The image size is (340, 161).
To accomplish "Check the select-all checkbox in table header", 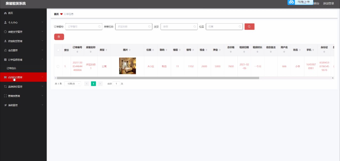I will tap(58, 50).
